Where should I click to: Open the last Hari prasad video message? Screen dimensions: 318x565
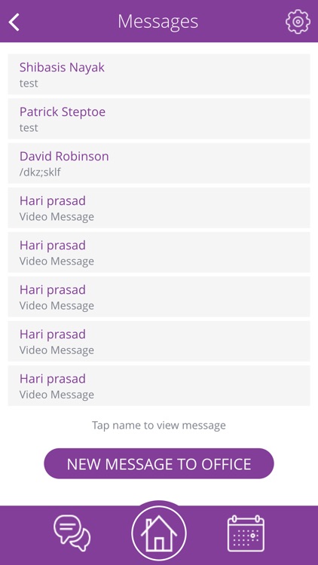pyautogui.click(x=159, y=386)
